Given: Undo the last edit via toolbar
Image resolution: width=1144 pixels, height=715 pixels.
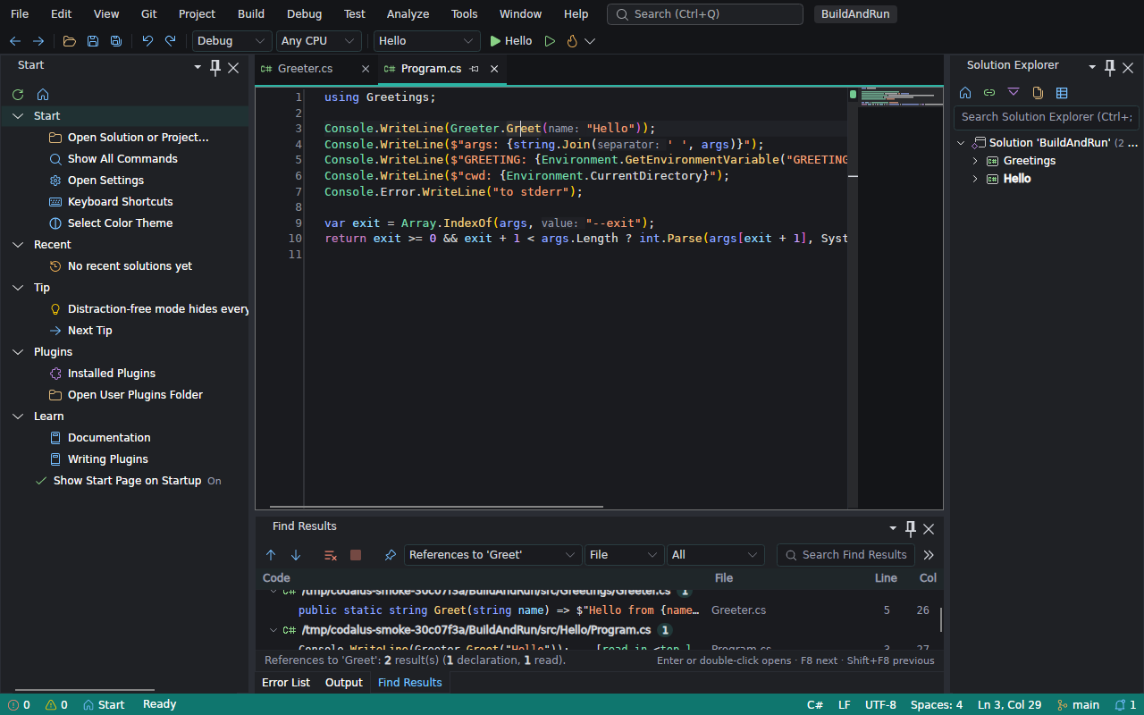Looking at the screenshot, I should 147,41.
